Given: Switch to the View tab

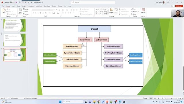Looking at the screenshot, I should (65, 6).
